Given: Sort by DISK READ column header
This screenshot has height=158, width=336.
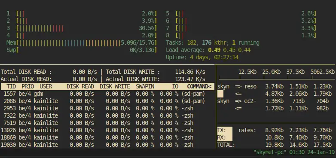Looking at the screenshot, I should point(80,86).
